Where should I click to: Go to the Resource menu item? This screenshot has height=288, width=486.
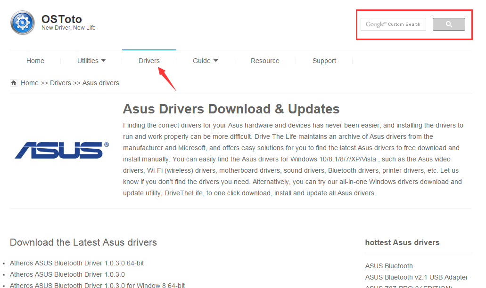[x=265, y=61]
